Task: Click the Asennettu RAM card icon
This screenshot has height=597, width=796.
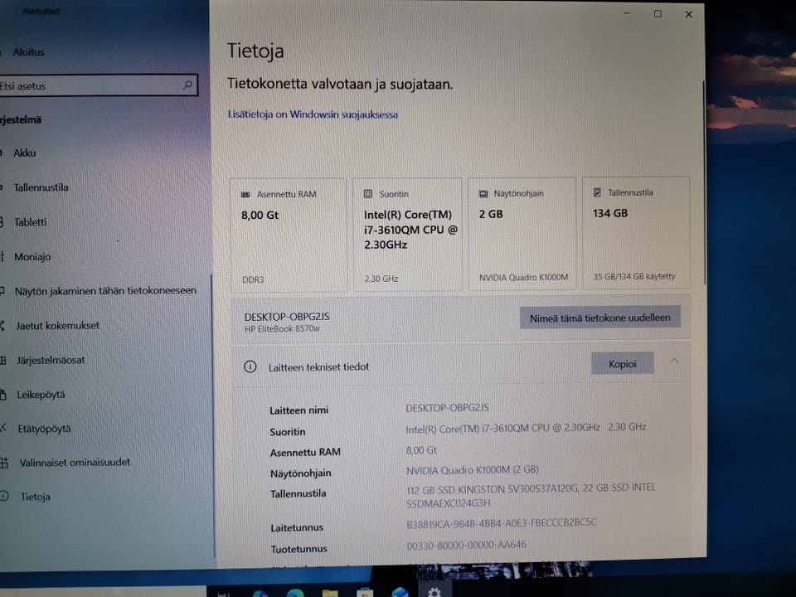Action: [245, 194]
